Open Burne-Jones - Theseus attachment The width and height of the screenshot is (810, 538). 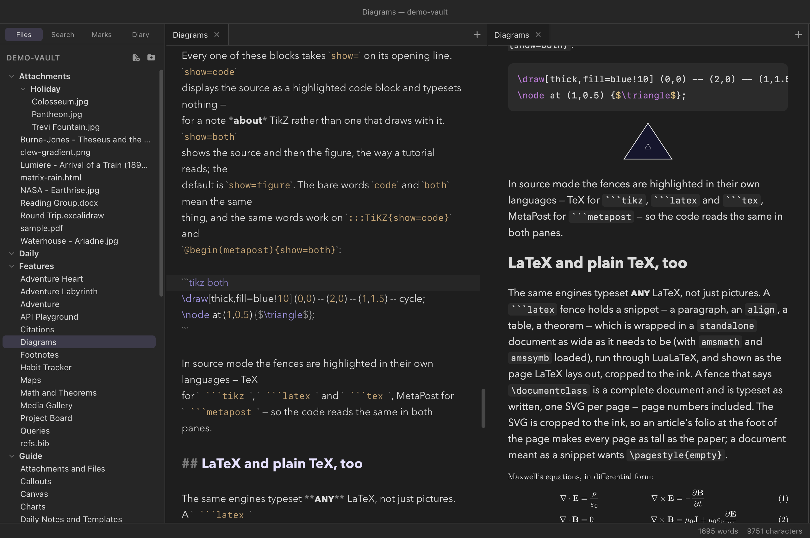pos(85,140)
